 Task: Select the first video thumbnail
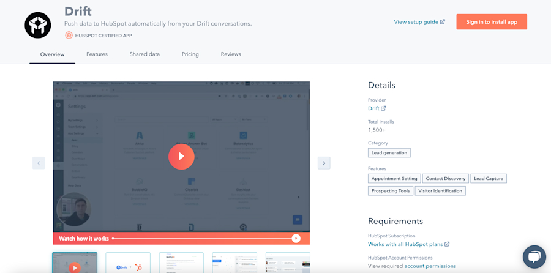[75, 263]
